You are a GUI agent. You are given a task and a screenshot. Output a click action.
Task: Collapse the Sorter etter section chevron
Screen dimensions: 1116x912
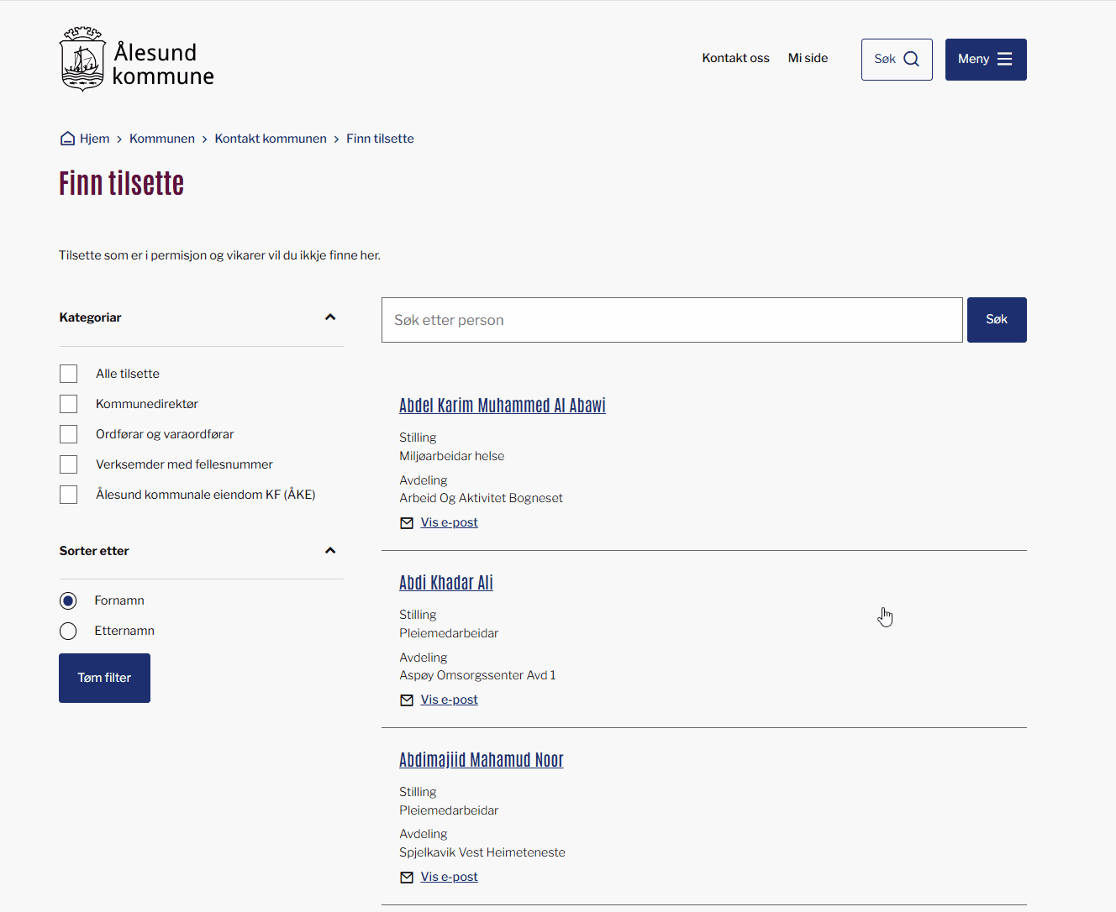pyautogui.click(x=330, y=551)
